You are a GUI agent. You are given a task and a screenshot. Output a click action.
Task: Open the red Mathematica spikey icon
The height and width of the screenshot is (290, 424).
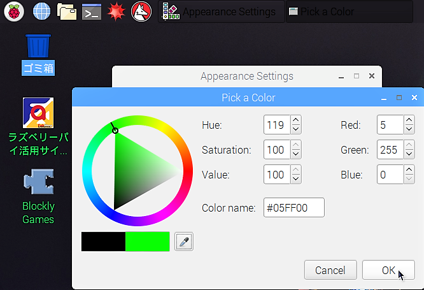(x=117, y=11)
